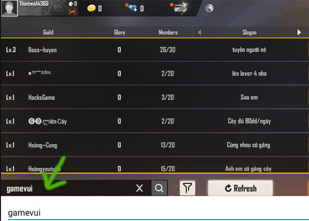Tap the gold coin currency icon
The width and height of the screenshot is (309, 221).
point(91,8)
